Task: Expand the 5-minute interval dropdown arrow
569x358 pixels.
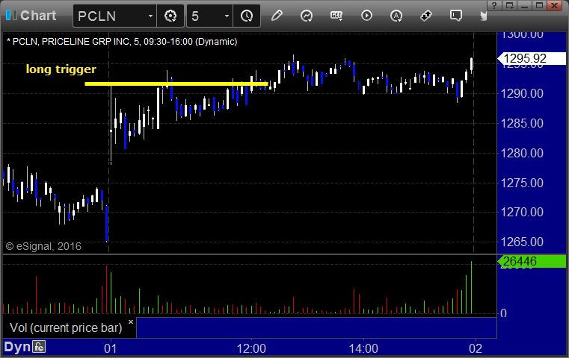Action: coord(227,16)
